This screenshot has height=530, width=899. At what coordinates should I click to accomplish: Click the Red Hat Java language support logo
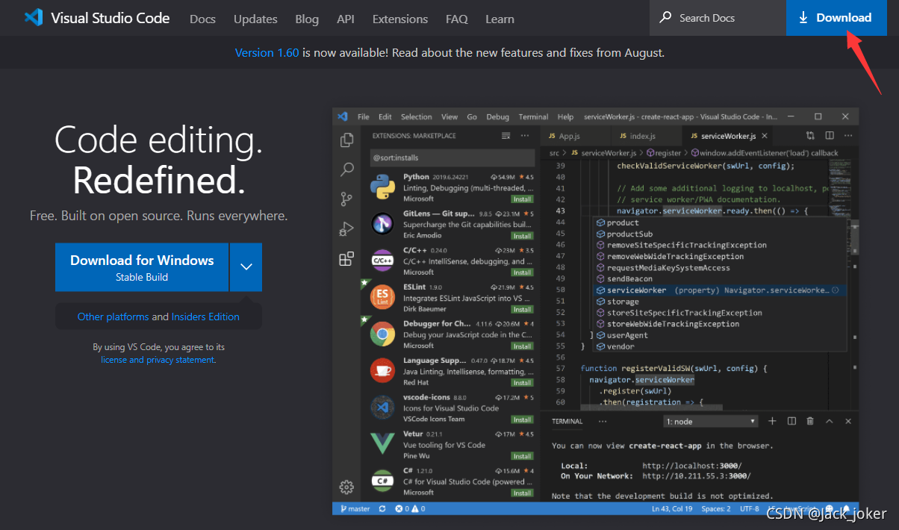[383, 370]
